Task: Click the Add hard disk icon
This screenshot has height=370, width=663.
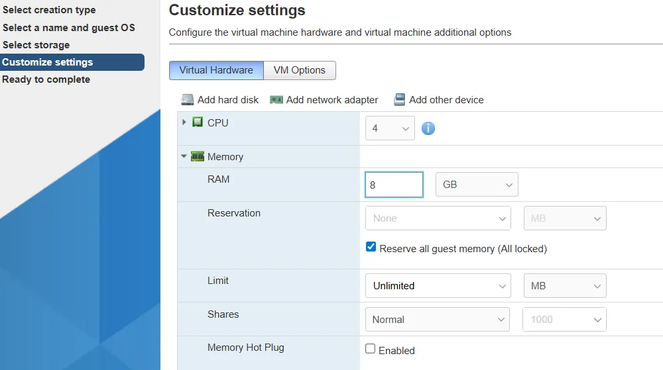Action: [188, 100]
